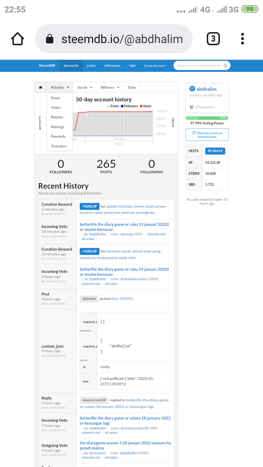Click the abdhalim label in Post row
The height and width of the screenshot is (467, 263).
(x=89, y=298)
